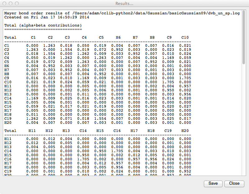Click the 'Created on Fri Jan 17' line
The width and height of the screenshot is (249, 194).
click(x=47, y=17)
